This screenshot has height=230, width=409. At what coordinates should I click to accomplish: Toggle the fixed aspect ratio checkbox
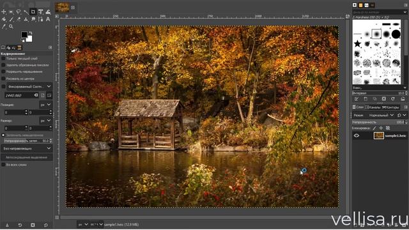tap(3, 86)
